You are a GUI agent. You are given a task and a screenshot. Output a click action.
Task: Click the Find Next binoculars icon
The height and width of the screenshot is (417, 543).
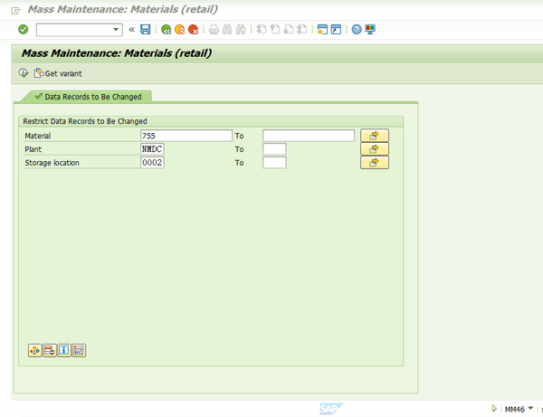coord(241,30)
